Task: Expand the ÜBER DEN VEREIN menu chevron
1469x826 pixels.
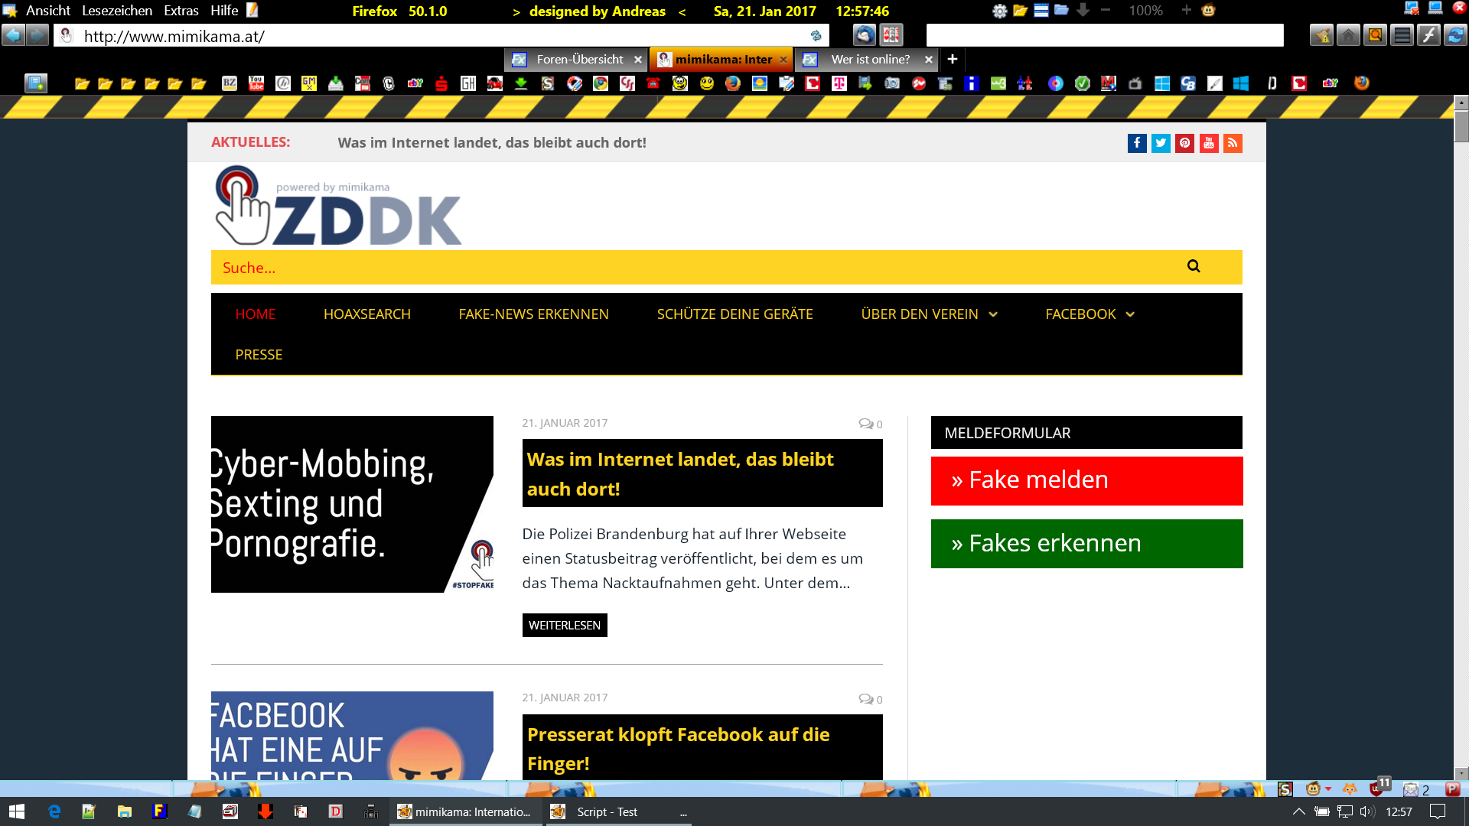Action: pyautogui.click(x=993, y=314)
